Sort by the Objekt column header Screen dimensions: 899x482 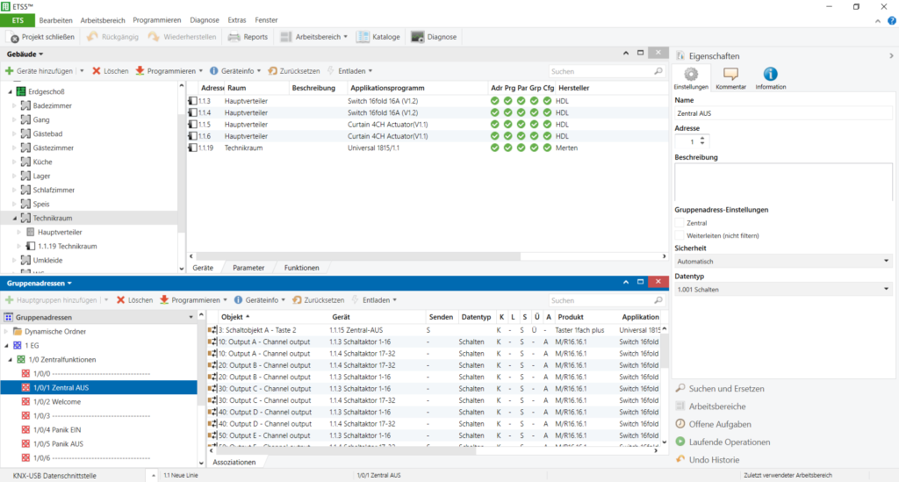(232, 317)
